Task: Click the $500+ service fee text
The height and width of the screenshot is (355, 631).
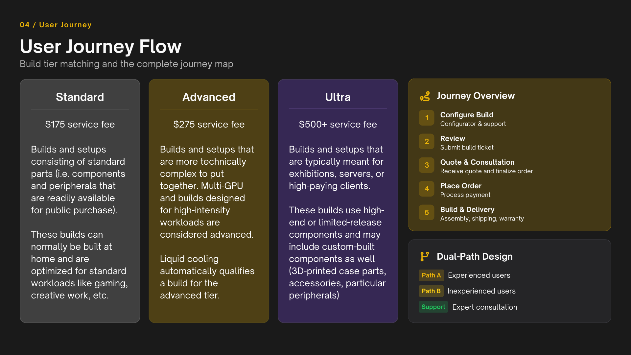Action: (338, 124)
